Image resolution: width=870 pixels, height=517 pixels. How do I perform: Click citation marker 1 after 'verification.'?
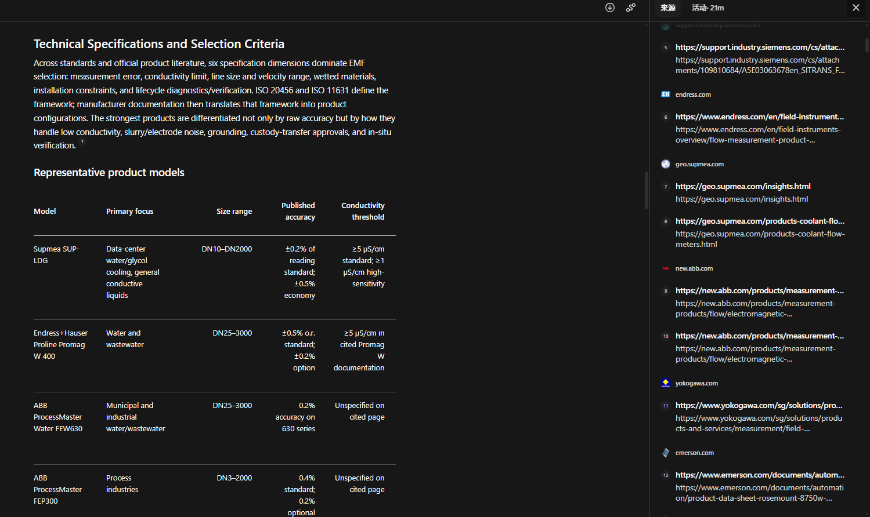coord(82,141)
